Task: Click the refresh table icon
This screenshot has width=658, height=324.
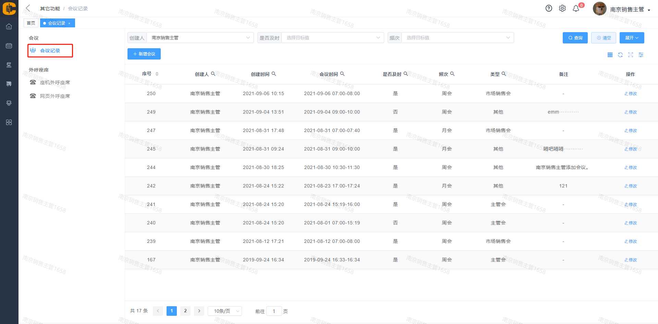Action: 620,55
